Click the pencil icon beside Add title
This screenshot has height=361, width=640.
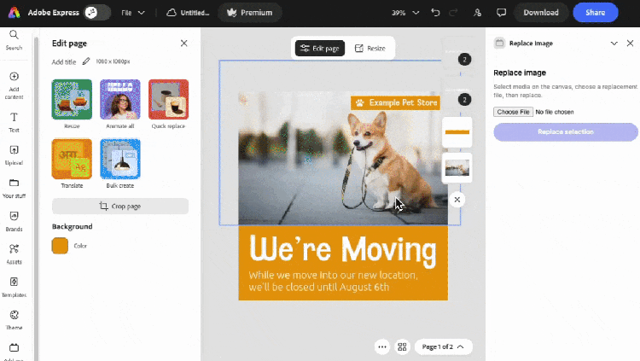(x=86, y=61)
